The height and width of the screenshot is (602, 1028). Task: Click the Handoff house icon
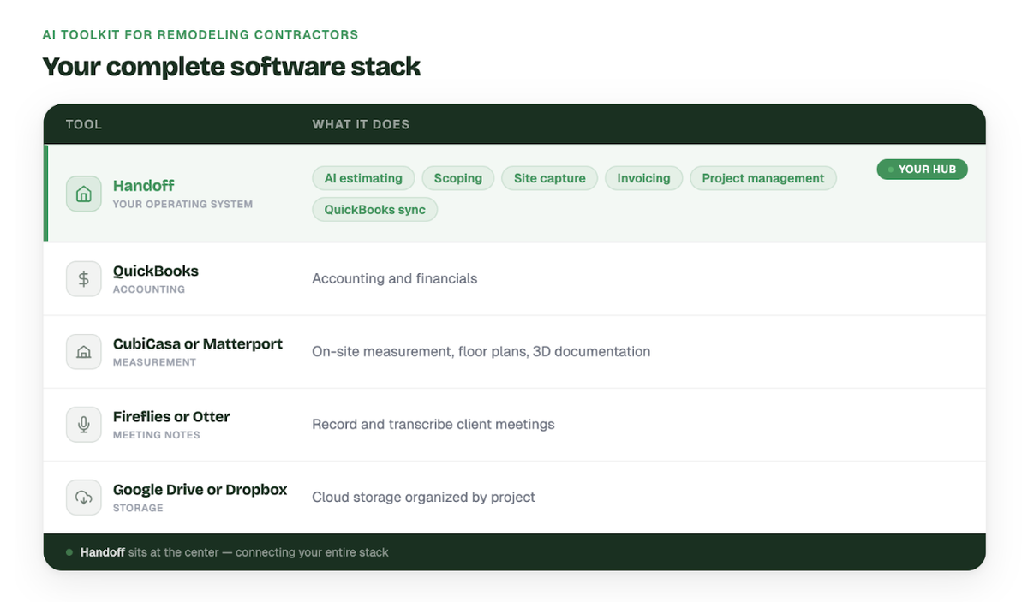(x=84, y=194)
